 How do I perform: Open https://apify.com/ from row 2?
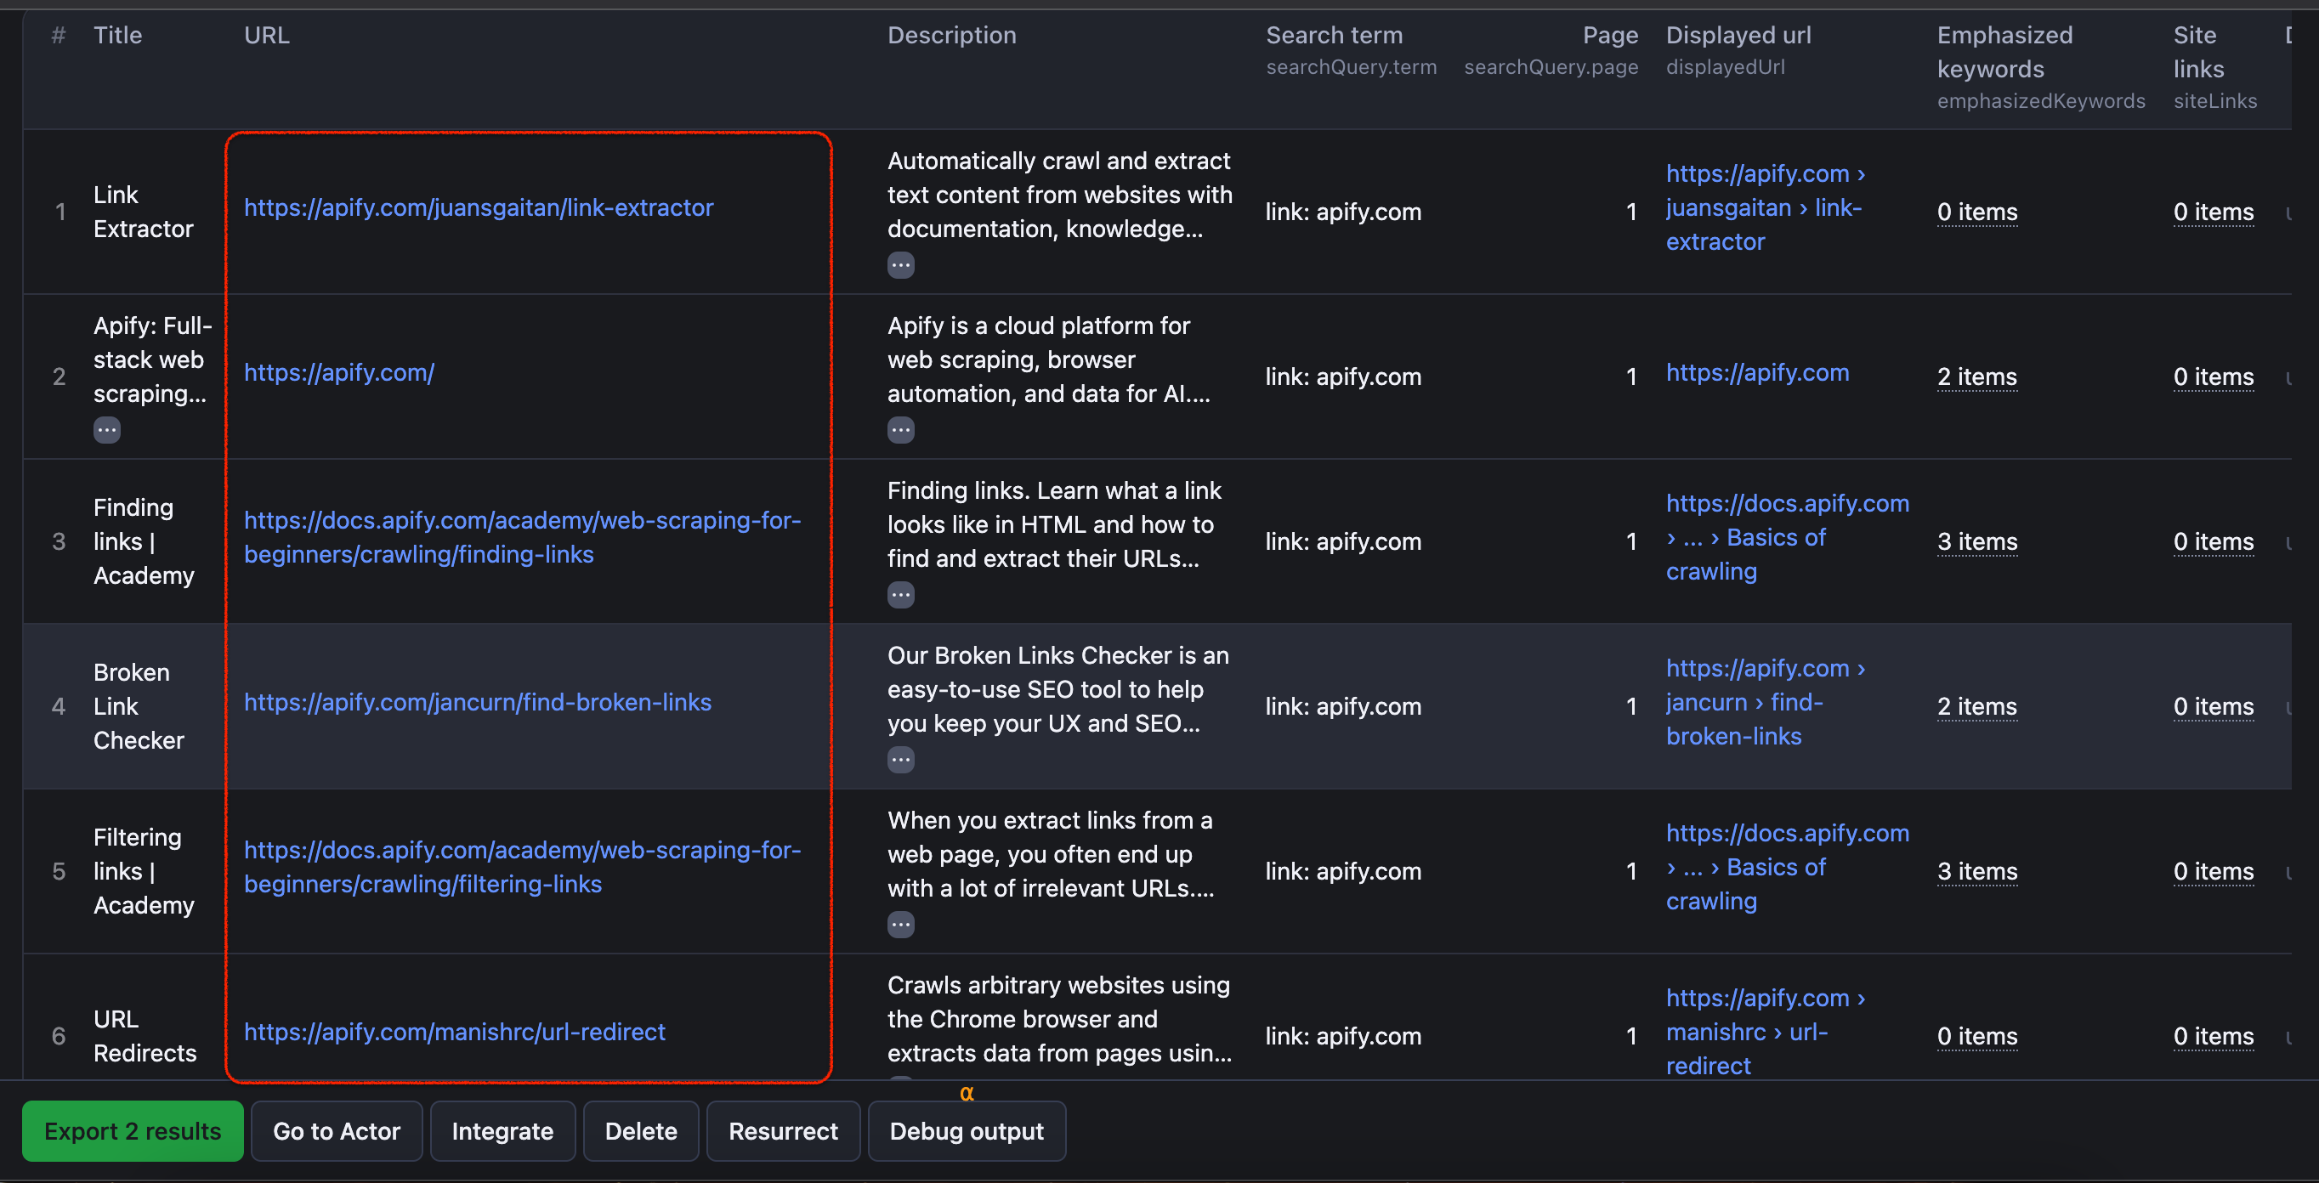(x=338, y=372)
